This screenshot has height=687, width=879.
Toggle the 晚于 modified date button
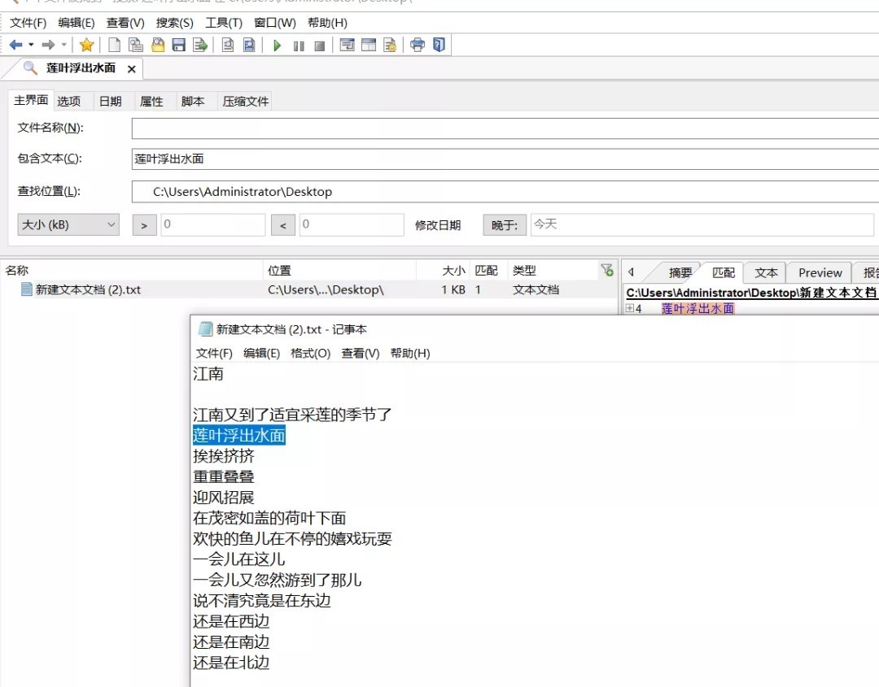[x=505, y=225]
